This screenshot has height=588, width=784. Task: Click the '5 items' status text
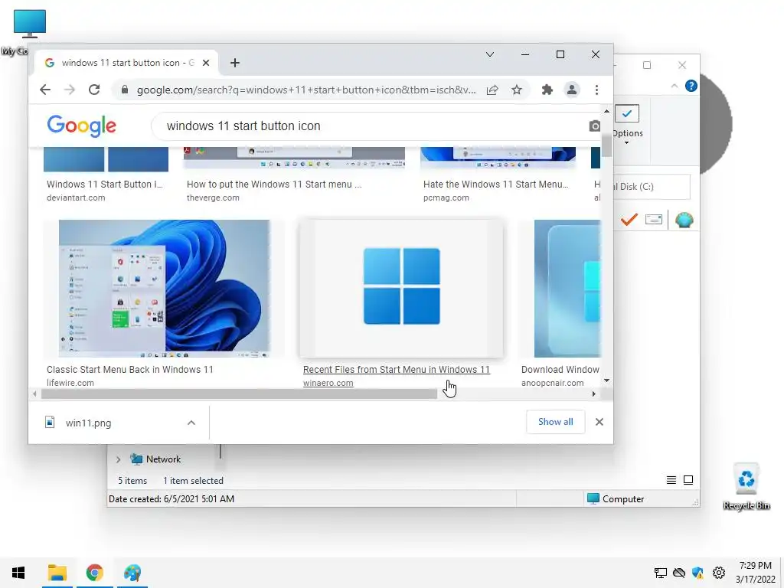point(132,481)
